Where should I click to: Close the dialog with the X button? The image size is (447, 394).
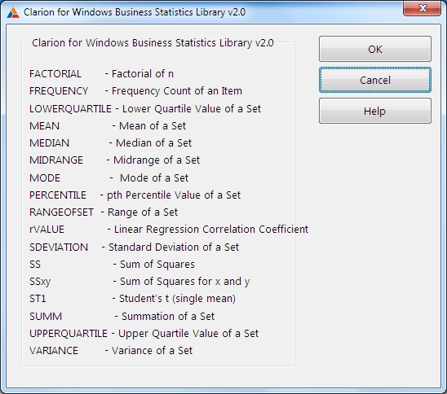click(x=422, y=8)
